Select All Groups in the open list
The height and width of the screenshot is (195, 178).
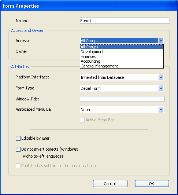(122, 47)
